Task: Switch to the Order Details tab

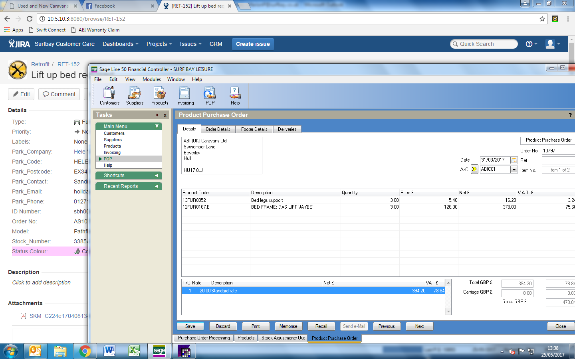Action: click(x=218, y=129)
